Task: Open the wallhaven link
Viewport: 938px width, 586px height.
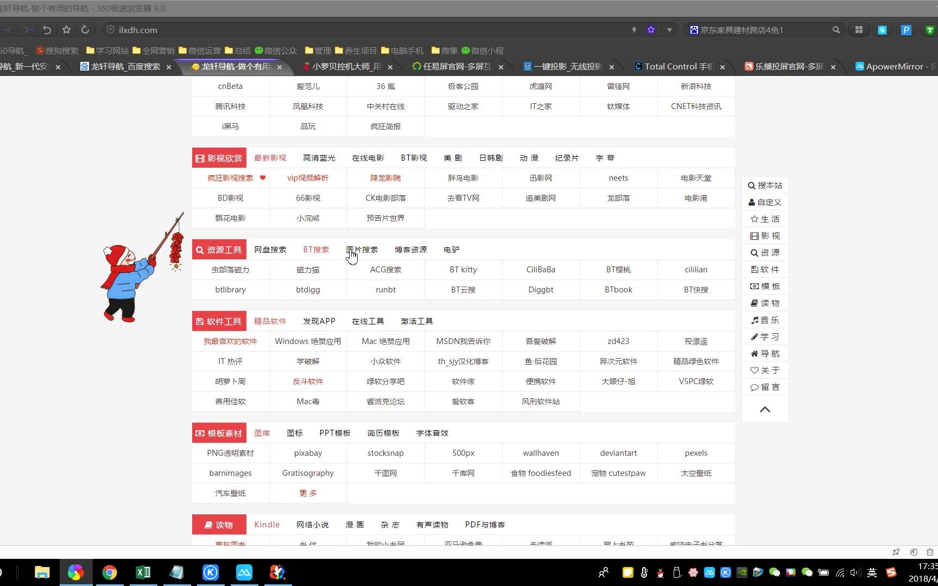Action: [x=541, y=453]
